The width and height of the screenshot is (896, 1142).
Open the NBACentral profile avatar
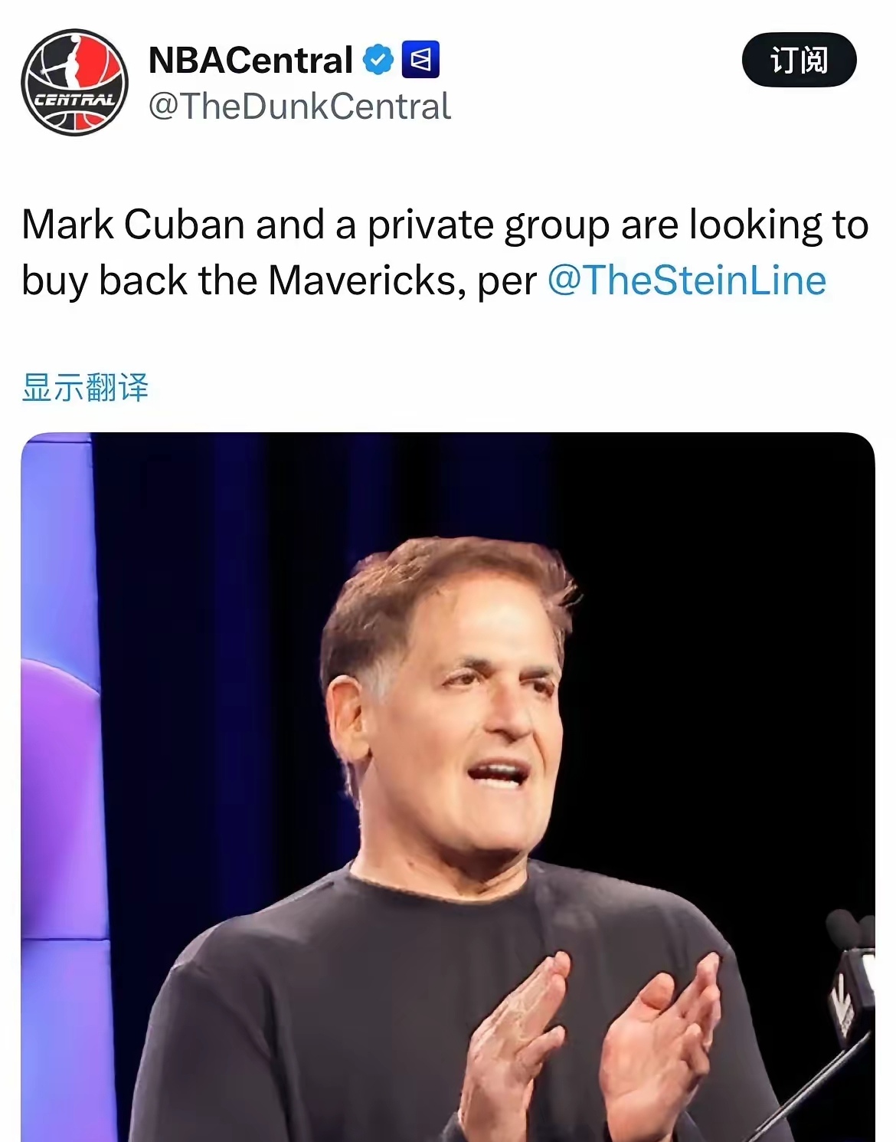pyautogui.click(x=74, y=82)
